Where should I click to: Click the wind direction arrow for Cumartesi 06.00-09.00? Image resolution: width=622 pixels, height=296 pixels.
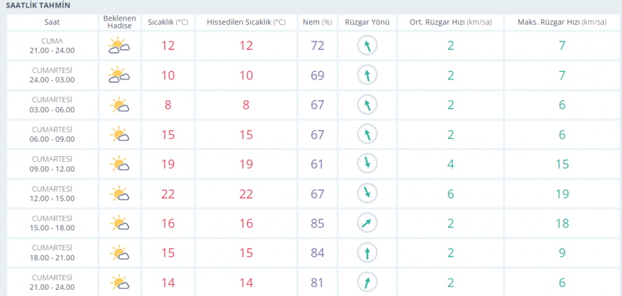pos(368,134)
